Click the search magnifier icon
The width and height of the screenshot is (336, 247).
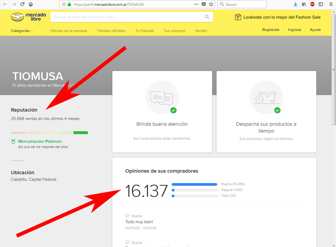207,17
